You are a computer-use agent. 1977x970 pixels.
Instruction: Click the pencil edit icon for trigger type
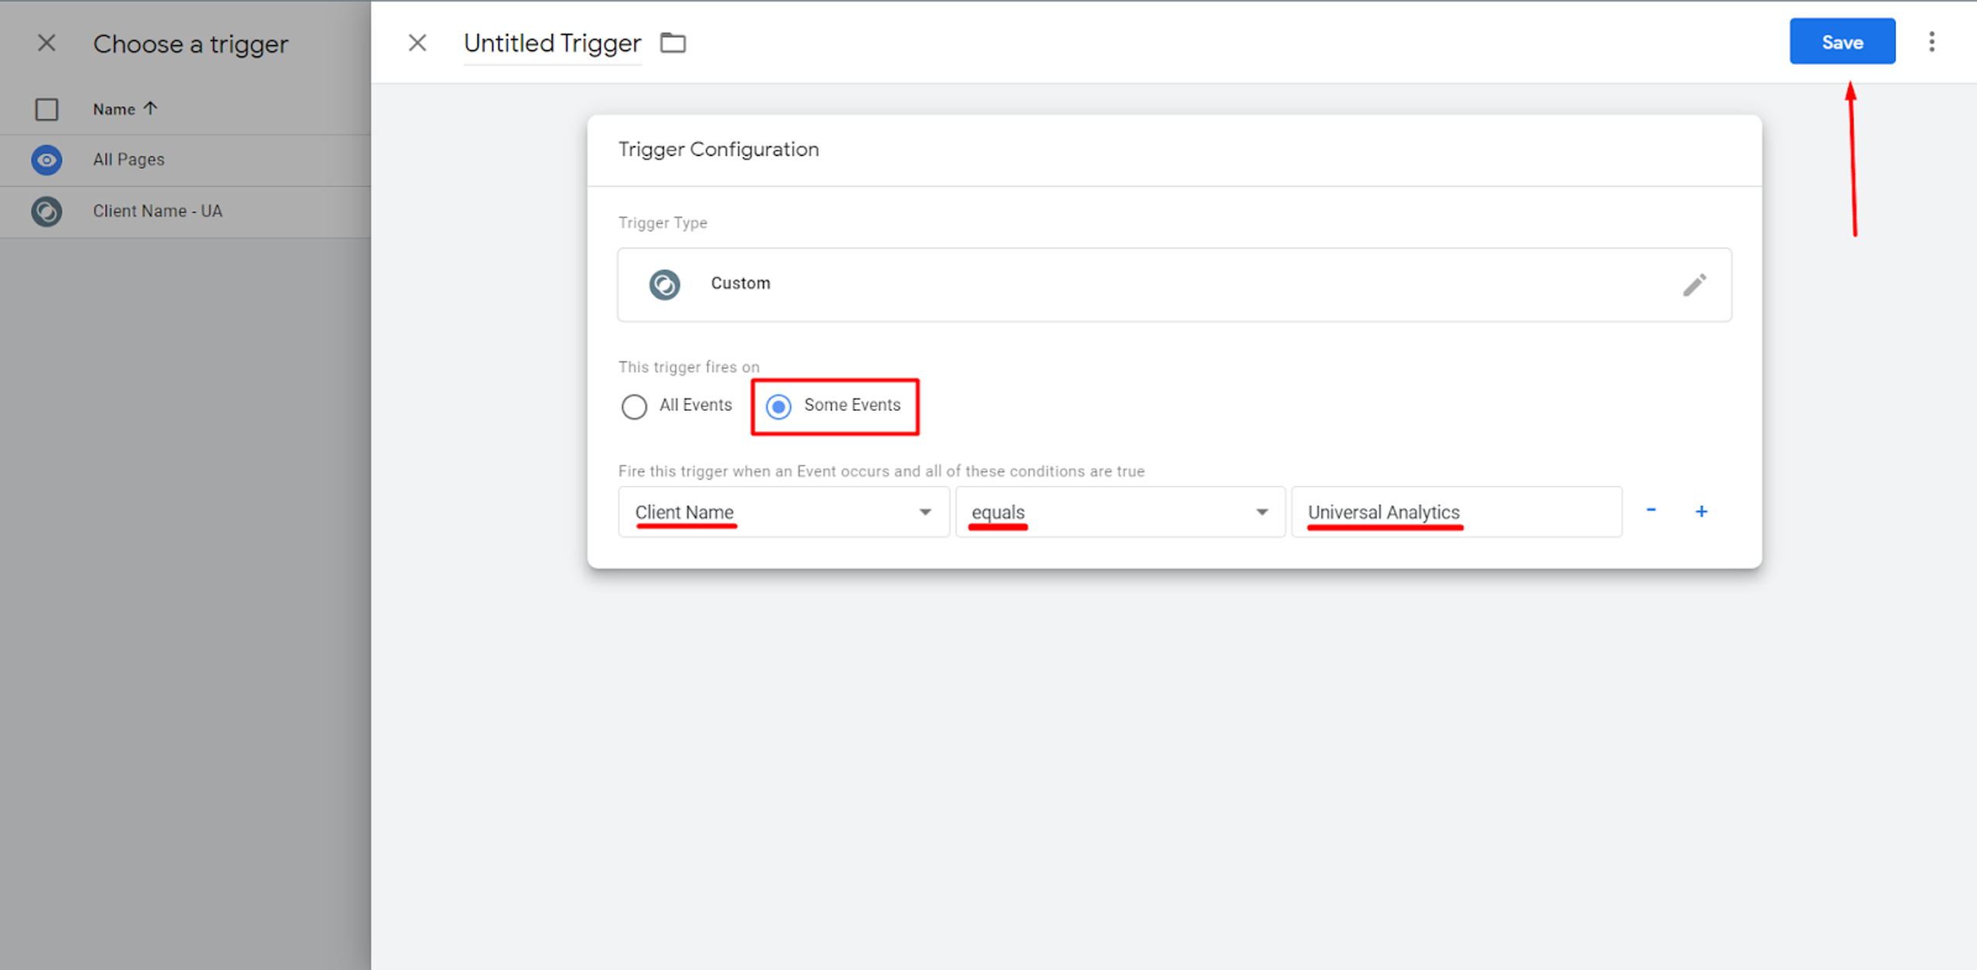click(x=1694, y=285)
